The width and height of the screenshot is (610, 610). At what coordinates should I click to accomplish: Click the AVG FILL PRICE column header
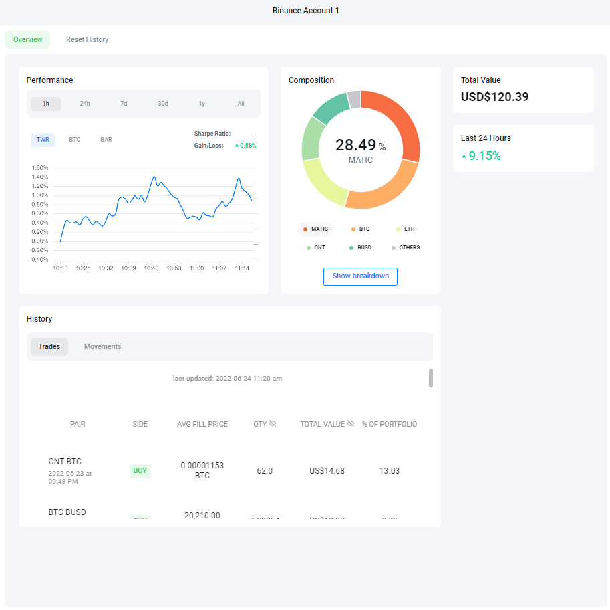coord(202,424)
